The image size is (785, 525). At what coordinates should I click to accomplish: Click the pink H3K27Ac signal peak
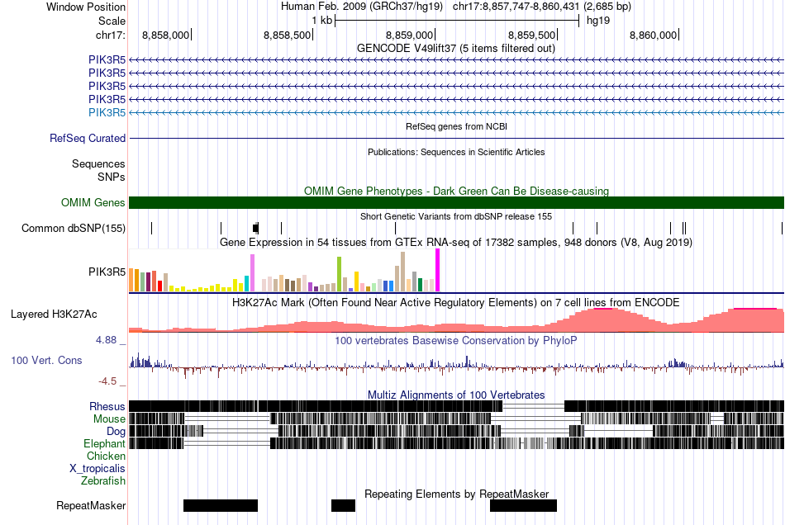click(x=603, y=320)
